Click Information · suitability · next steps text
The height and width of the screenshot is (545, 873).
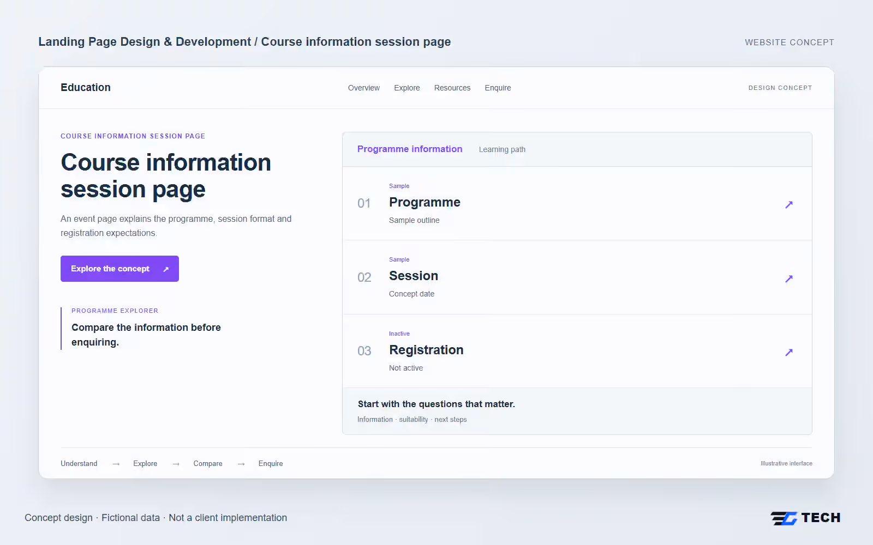[412, 420]
